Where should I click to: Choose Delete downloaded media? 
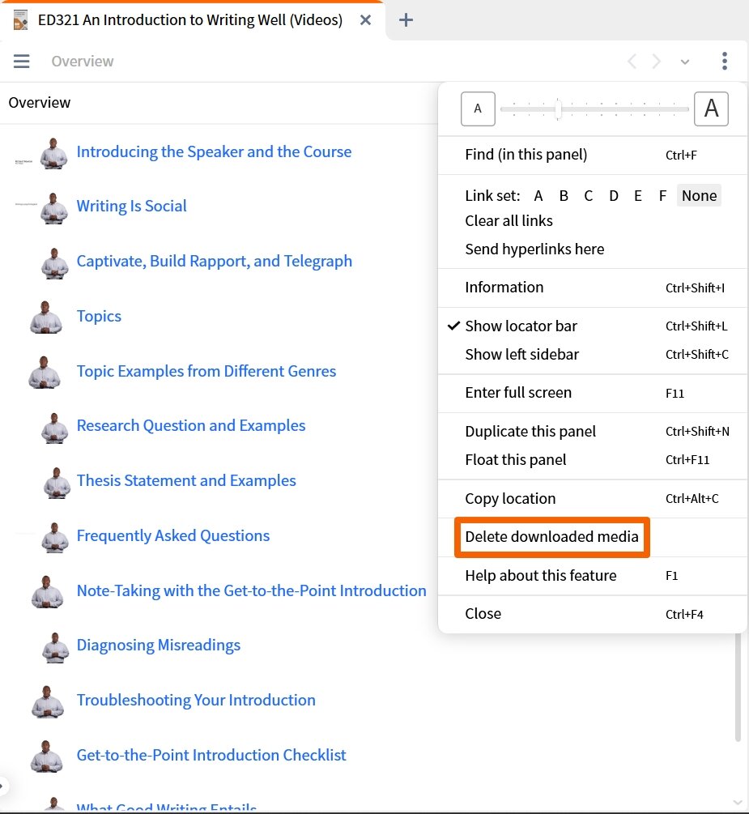pos(551,537)
